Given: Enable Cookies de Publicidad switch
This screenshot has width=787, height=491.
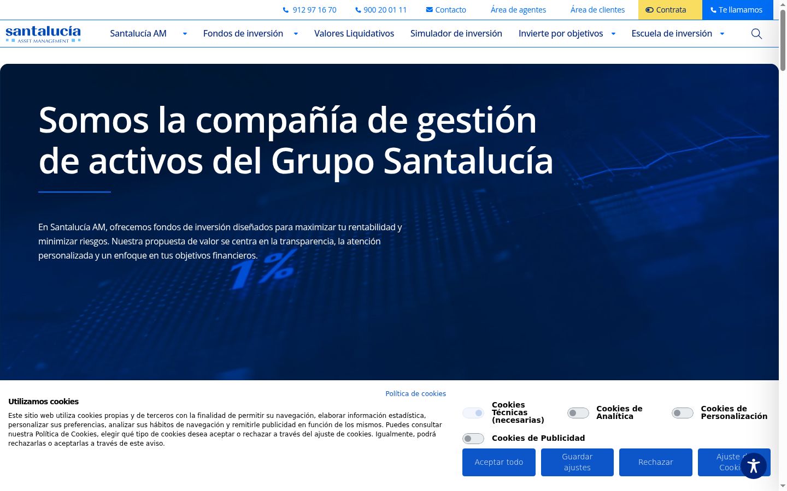Looking at the screenshot, I should tap(473, 439).
